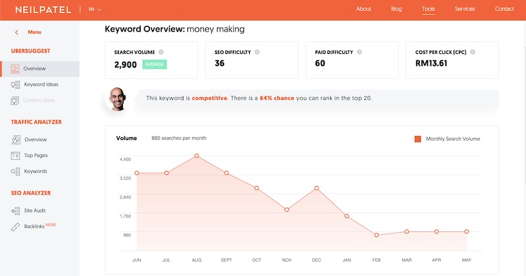Click the MAR data point on the chart
This screenshot has height=276, width=526.
point(406,232)
